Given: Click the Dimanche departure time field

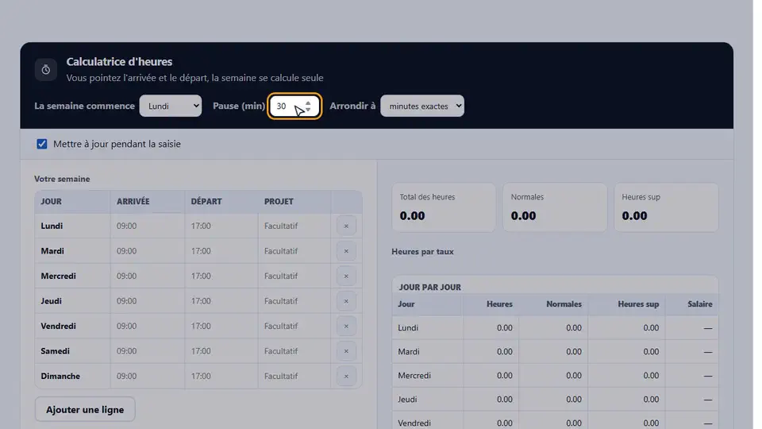Looking at the screenshot, I should (221, 376).
